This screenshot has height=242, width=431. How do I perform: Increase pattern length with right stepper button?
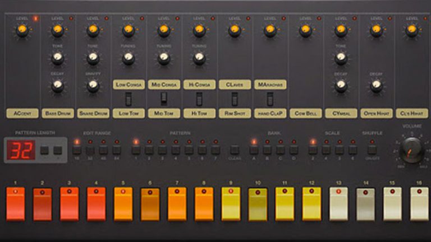coord(57,150)
